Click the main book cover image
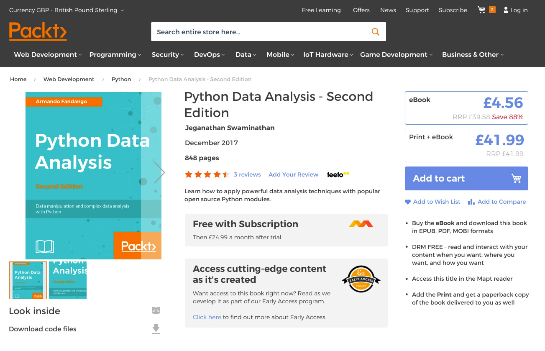Image resolution: width=545 pixels, height=351 pixels. (93, 176)
